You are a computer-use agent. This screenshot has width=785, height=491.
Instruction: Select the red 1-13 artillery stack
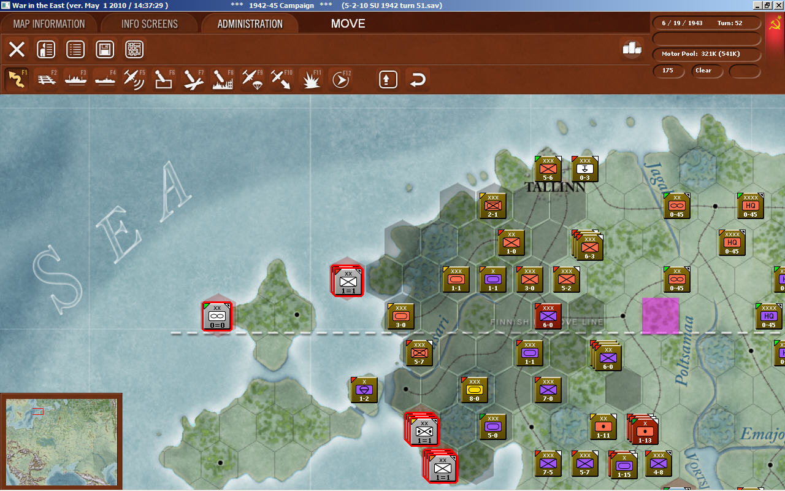click(644, 430)
